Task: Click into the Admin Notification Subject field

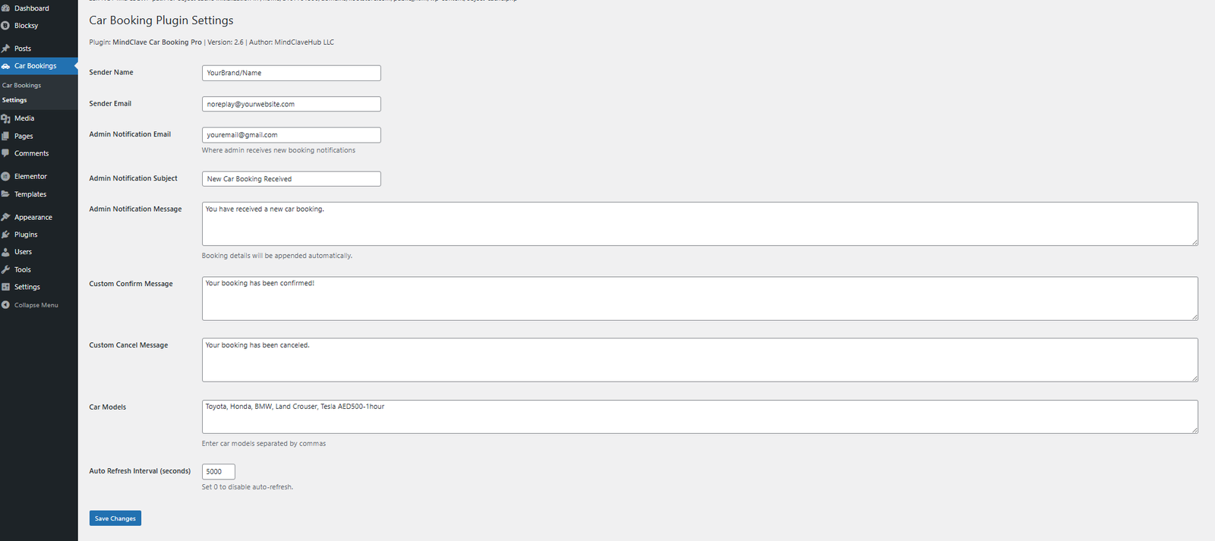Action: point(291,179)
